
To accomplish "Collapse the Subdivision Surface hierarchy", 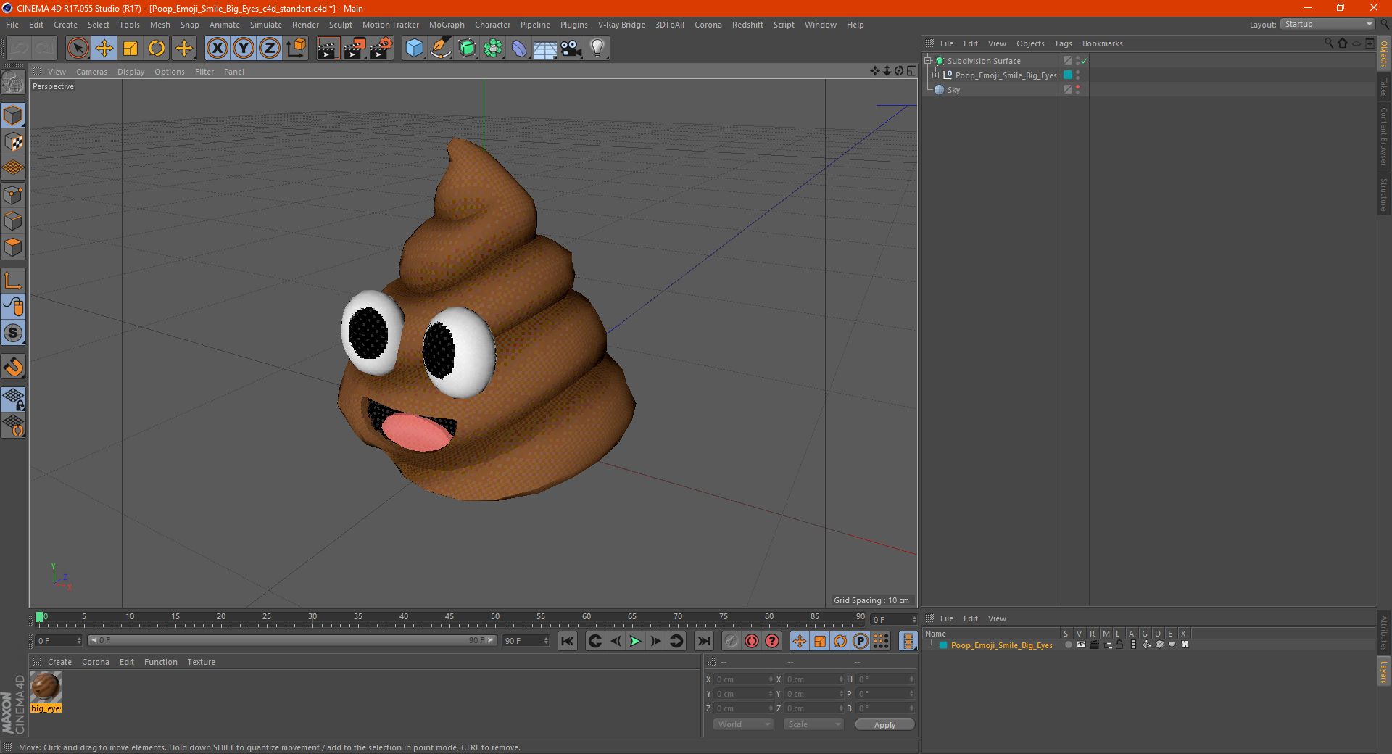I will point(927,60).
